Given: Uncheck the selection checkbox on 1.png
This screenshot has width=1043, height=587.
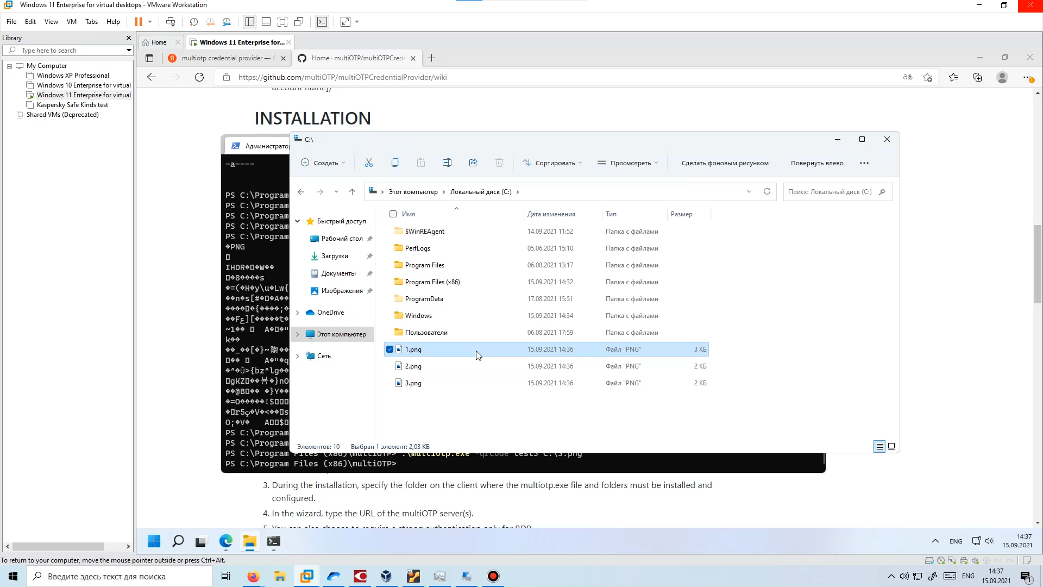Looking at the screenshot, I should [391, 349].
